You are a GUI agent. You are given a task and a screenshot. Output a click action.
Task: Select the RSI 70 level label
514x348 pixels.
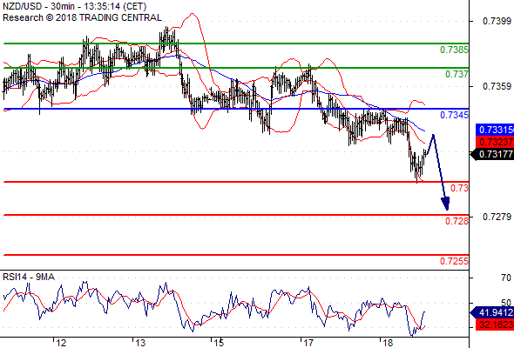pyautogui.click(x=506, y=278)
